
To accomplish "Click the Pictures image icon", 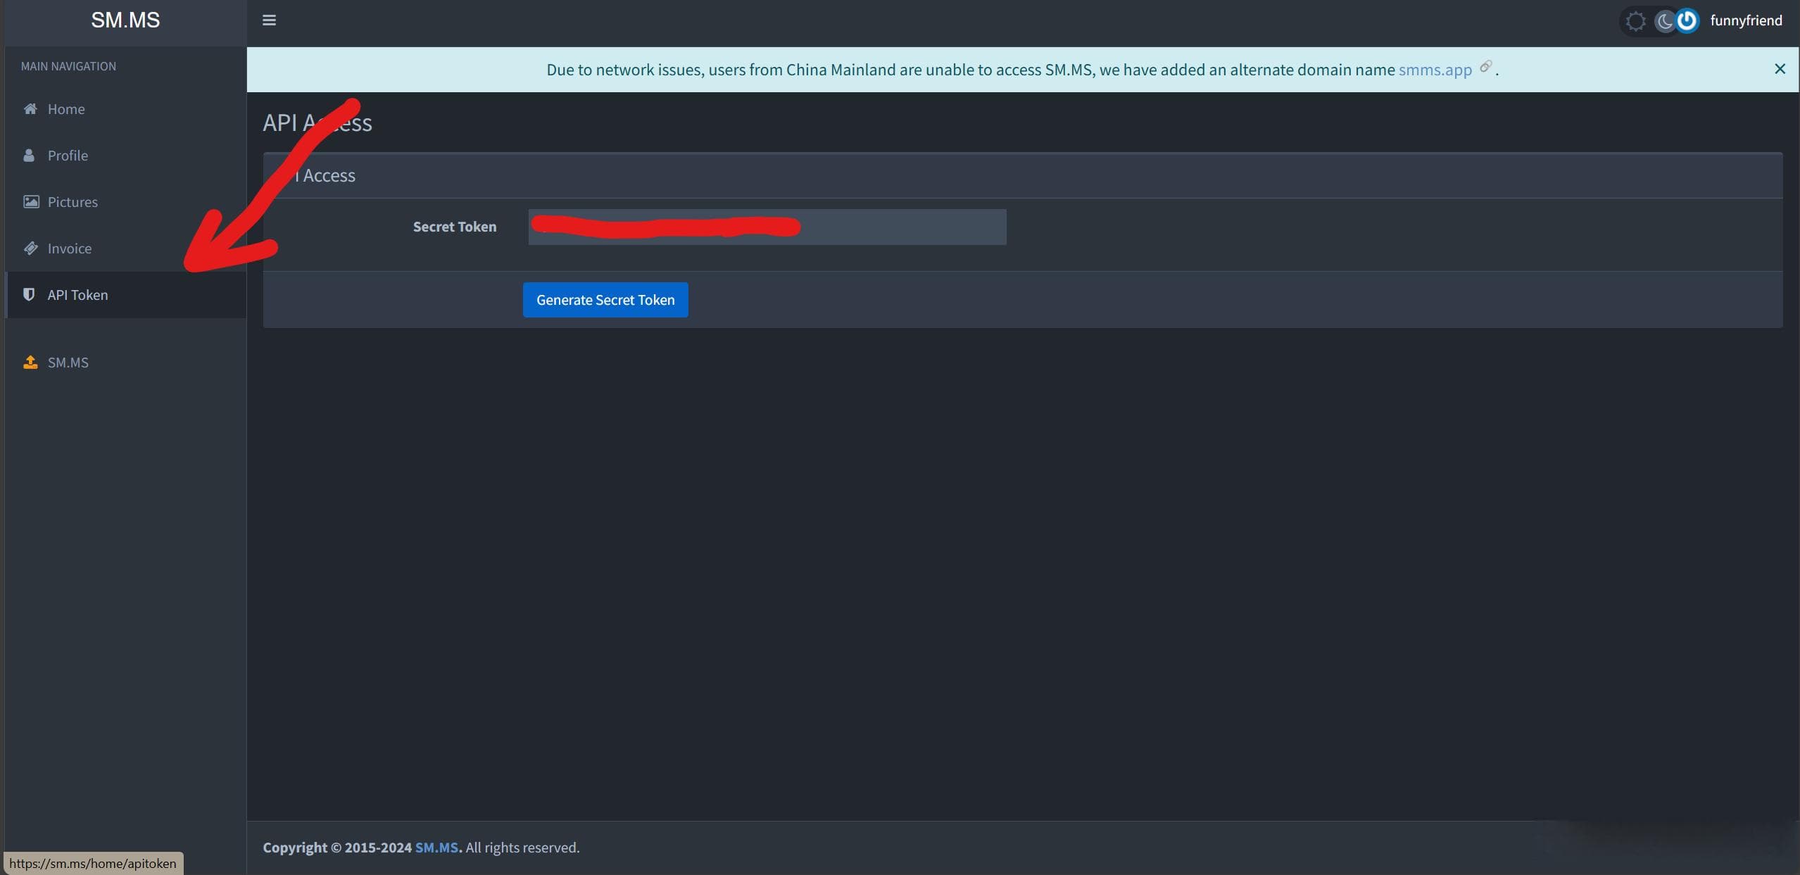I will pos(31,201).
